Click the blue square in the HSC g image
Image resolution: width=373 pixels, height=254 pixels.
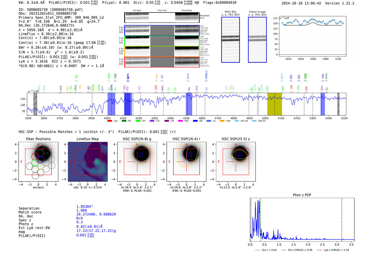click(x=141, y=155)
